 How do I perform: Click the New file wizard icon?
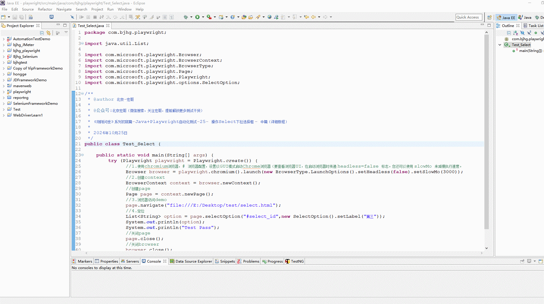pyautogui.click(x=4, y=17)
